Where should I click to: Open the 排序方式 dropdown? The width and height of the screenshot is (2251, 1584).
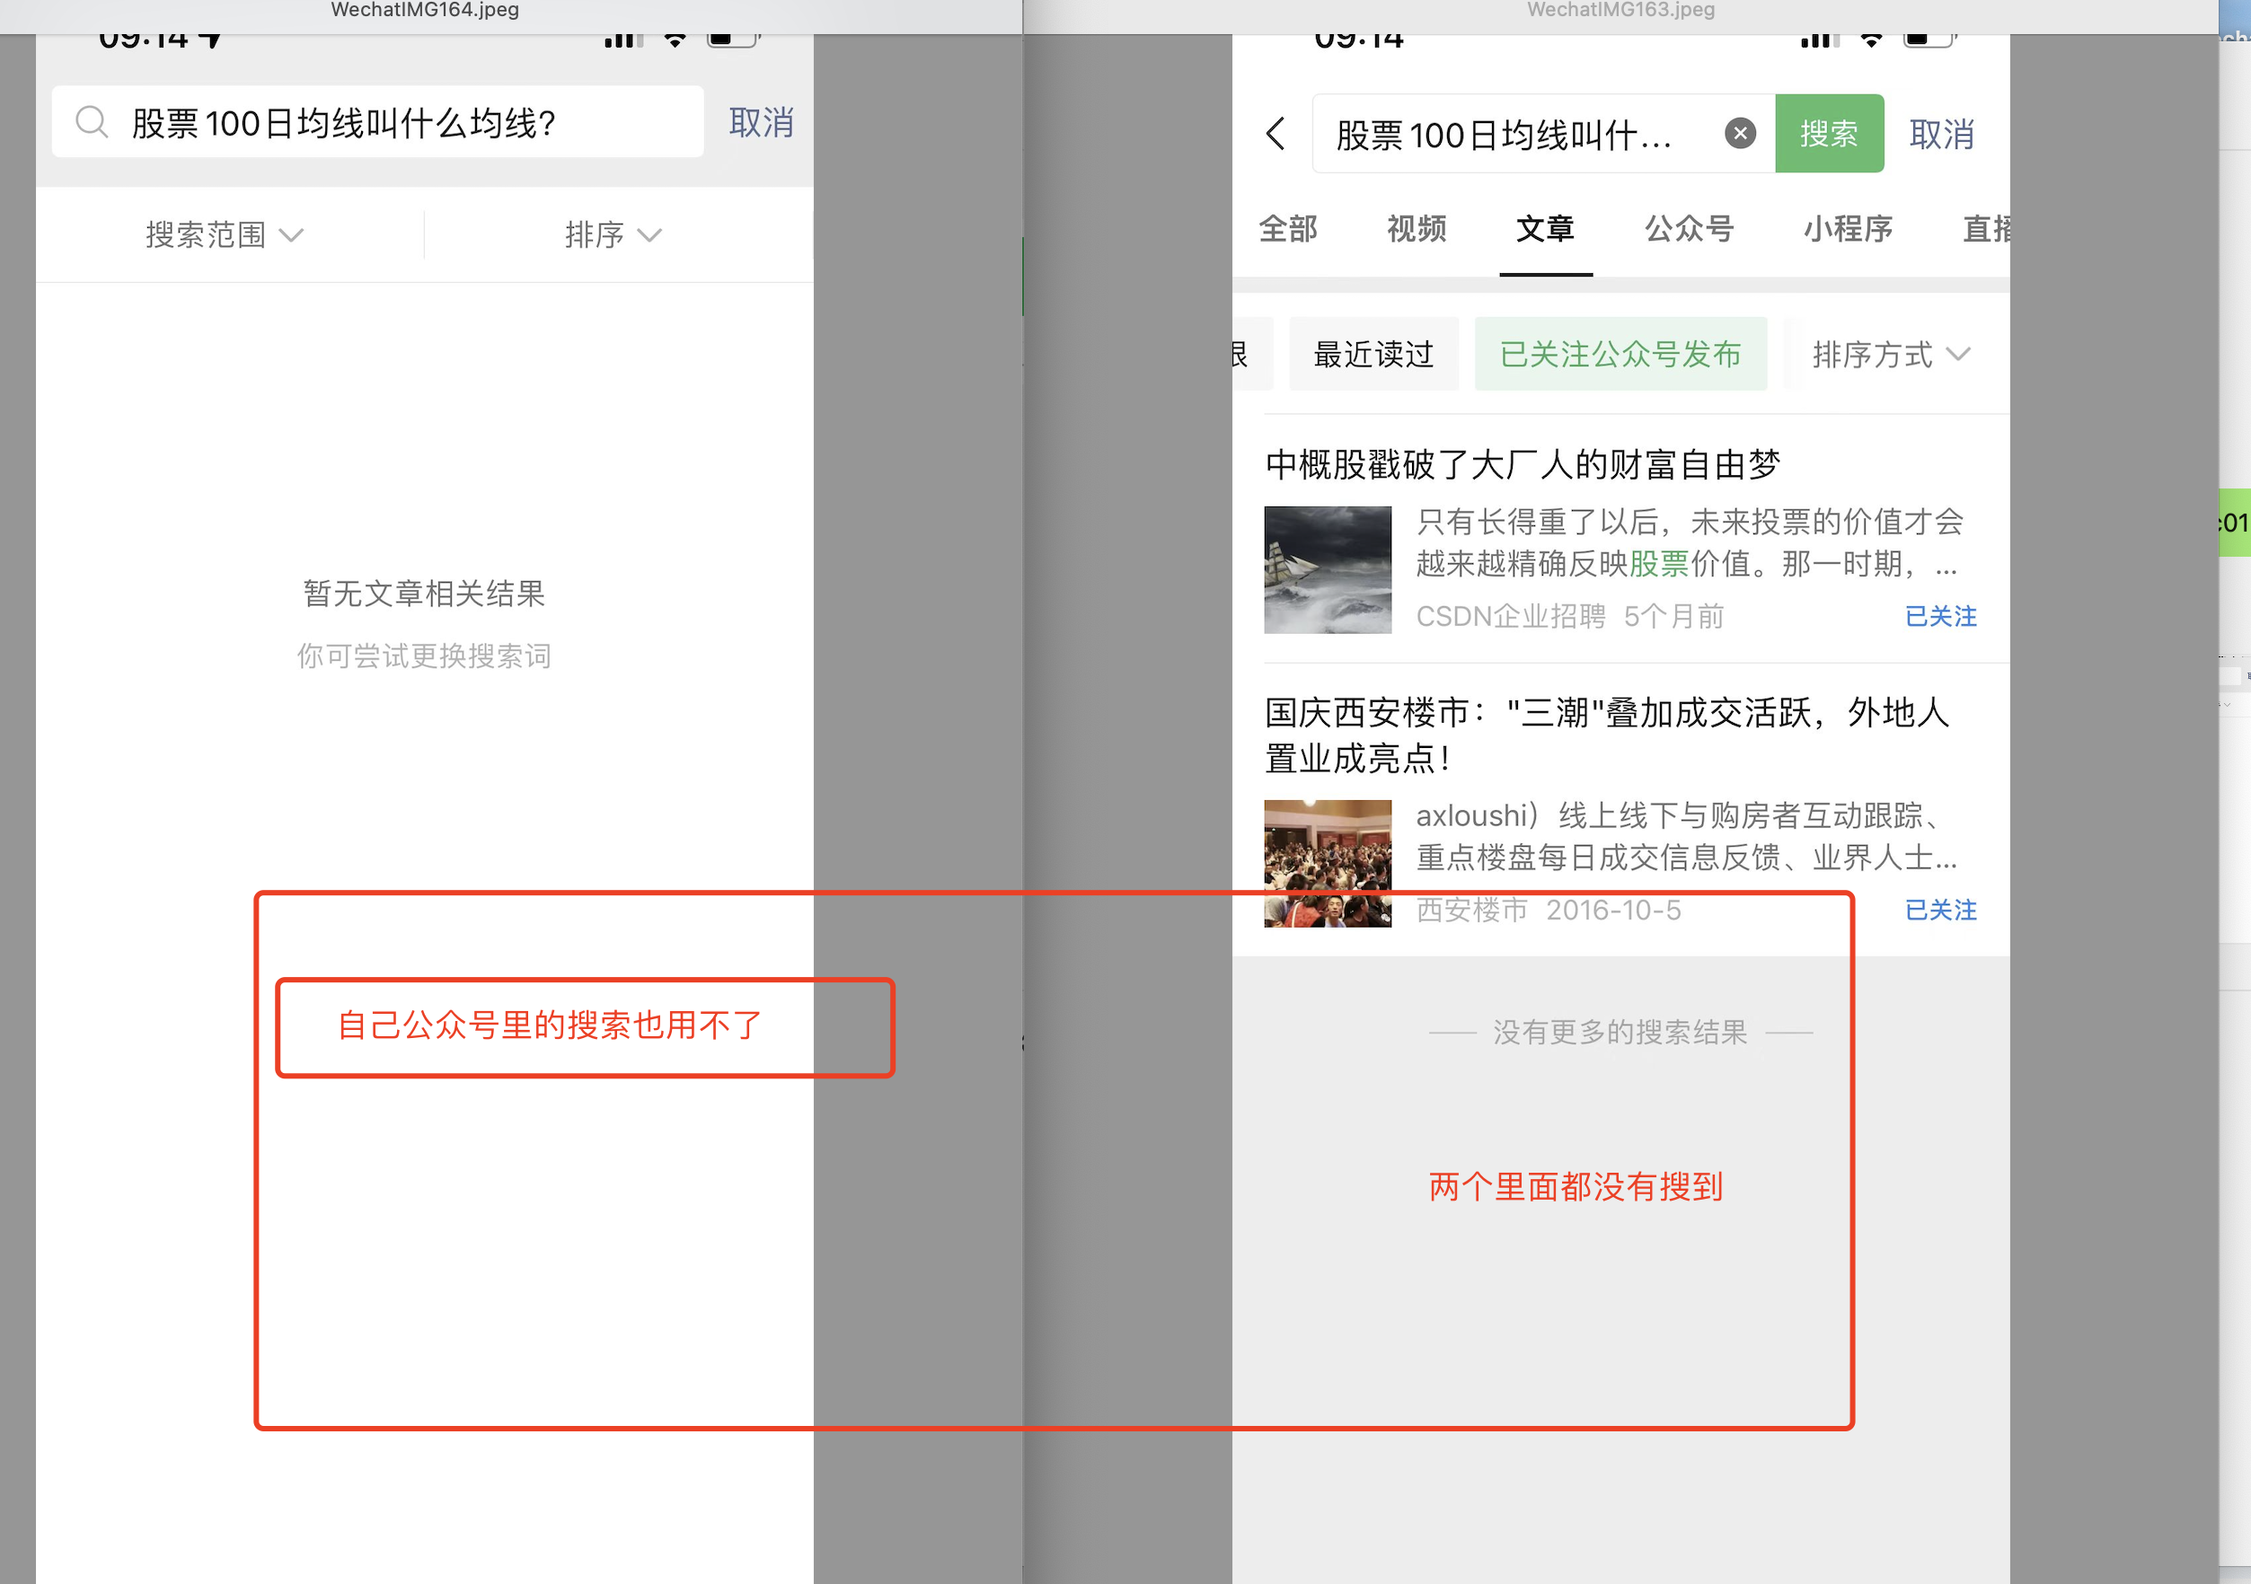[x=1889, y=355]
